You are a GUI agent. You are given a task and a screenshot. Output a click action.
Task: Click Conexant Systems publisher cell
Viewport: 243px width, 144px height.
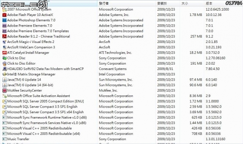113,69
